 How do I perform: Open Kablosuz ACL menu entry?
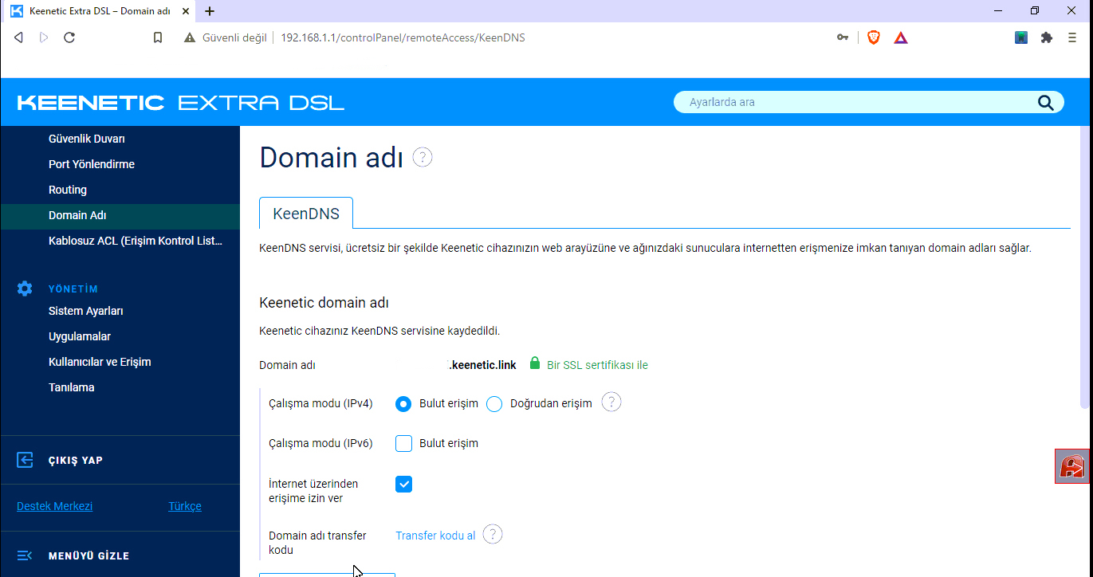[x=136, y=241]
